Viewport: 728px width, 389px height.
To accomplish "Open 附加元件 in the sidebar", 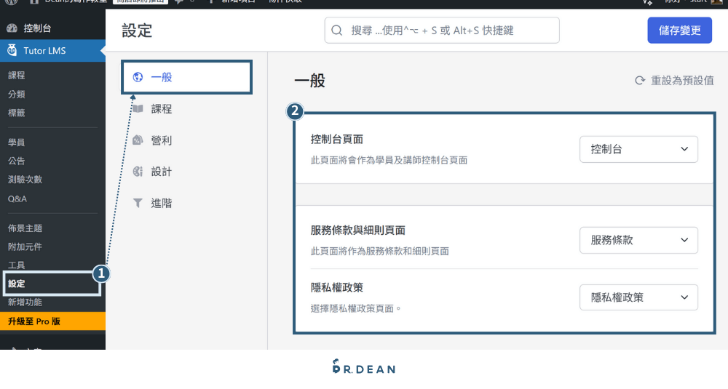I will click(x=25, y=246).
